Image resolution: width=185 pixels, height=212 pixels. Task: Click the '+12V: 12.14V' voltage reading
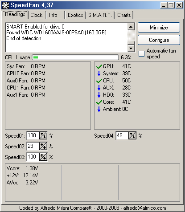tap(22, 175)
